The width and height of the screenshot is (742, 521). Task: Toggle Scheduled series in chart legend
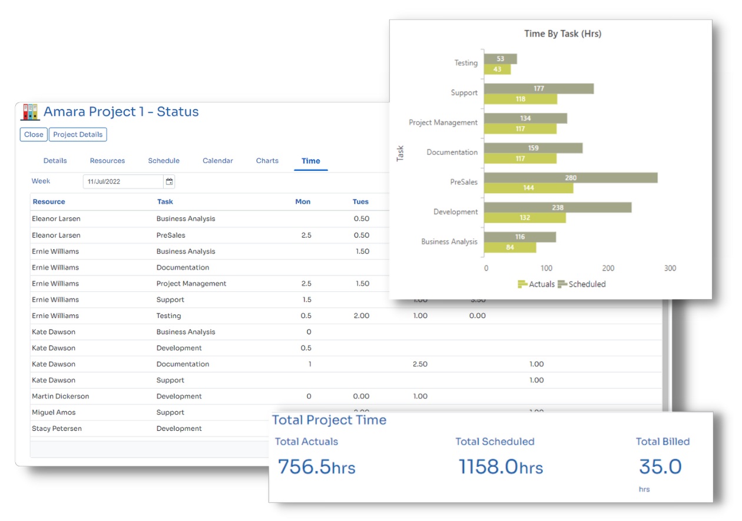pos(582,284)
